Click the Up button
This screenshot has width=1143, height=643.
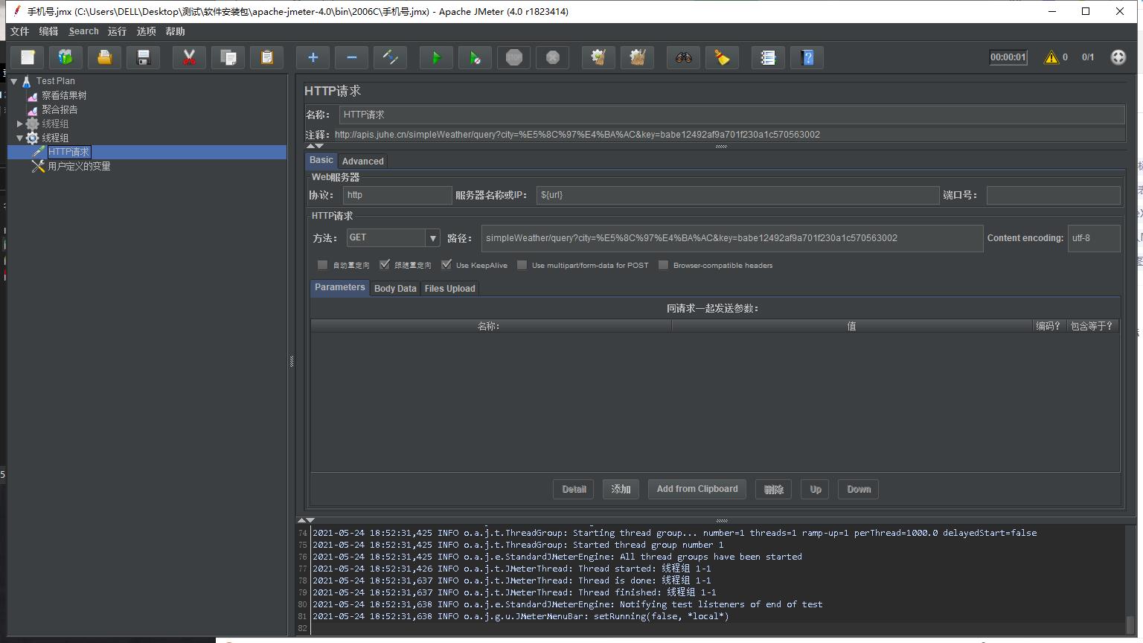pos(816,490)
